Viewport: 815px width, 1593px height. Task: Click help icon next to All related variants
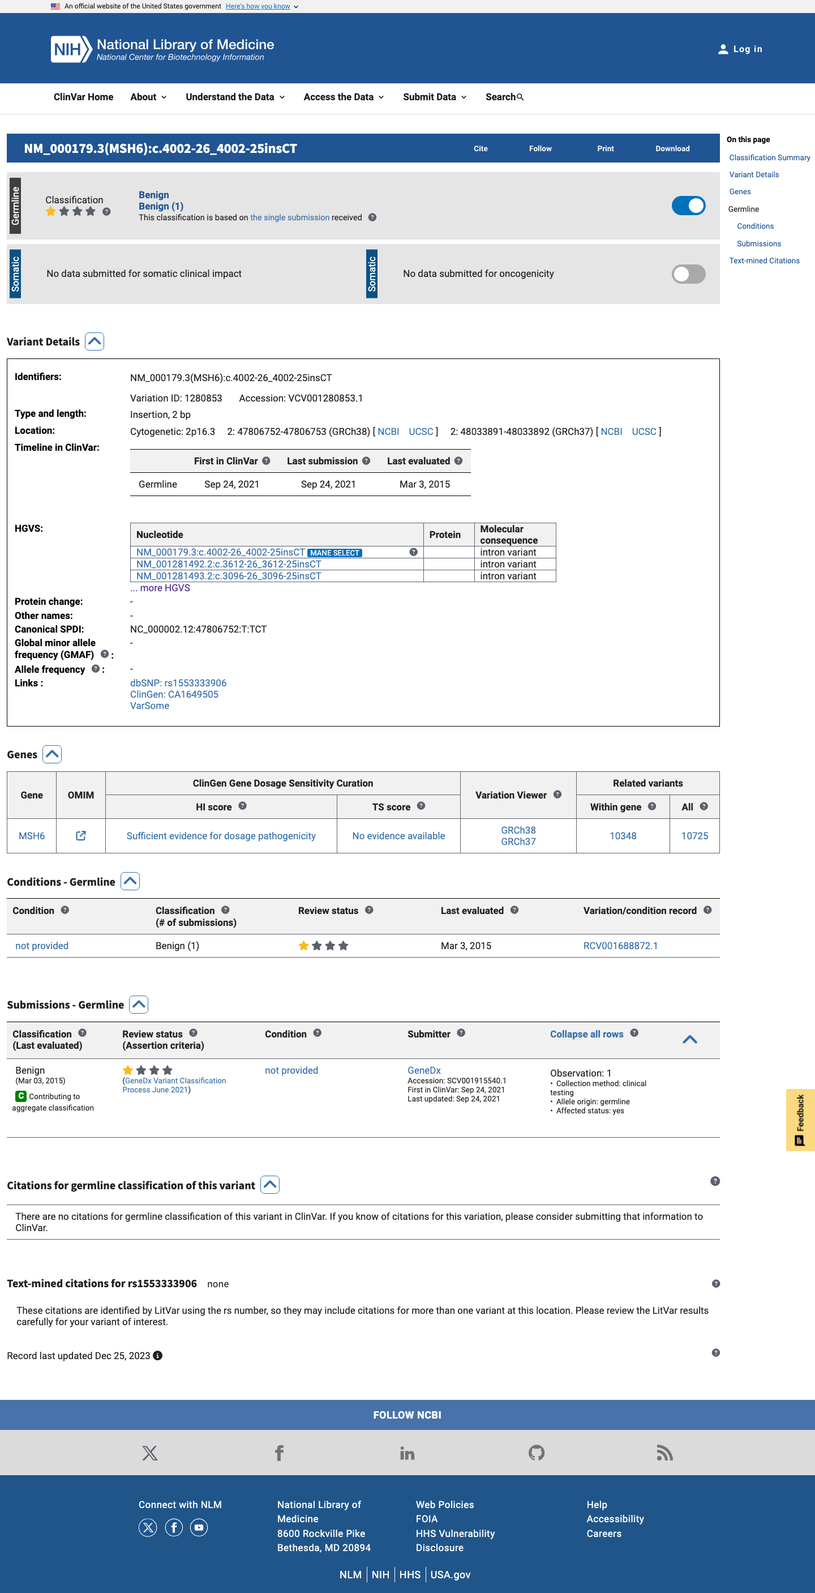pos(704,806)
